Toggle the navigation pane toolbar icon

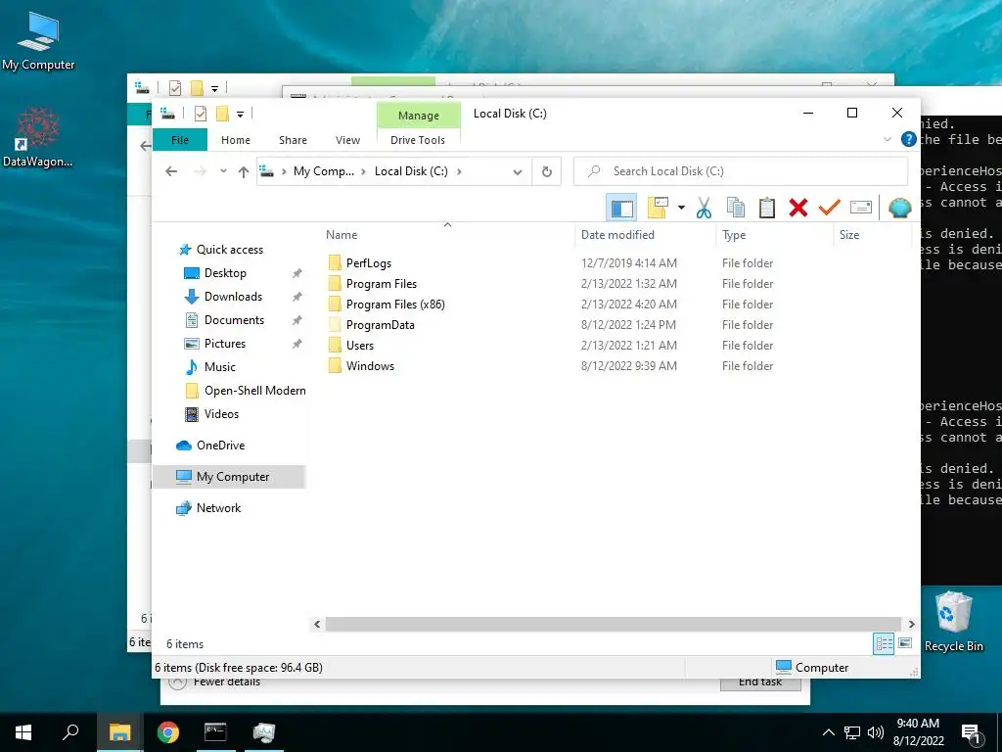coord(621,208)
